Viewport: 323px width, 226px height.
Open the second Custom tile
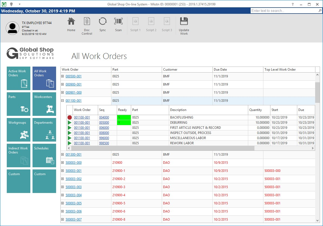[x=44, y=181]
